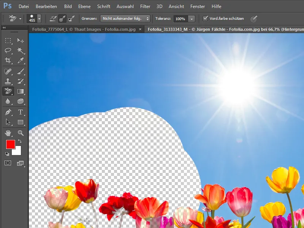Select the Lasso tool
Screen dimensions: 304x228
tap(8, 51)
